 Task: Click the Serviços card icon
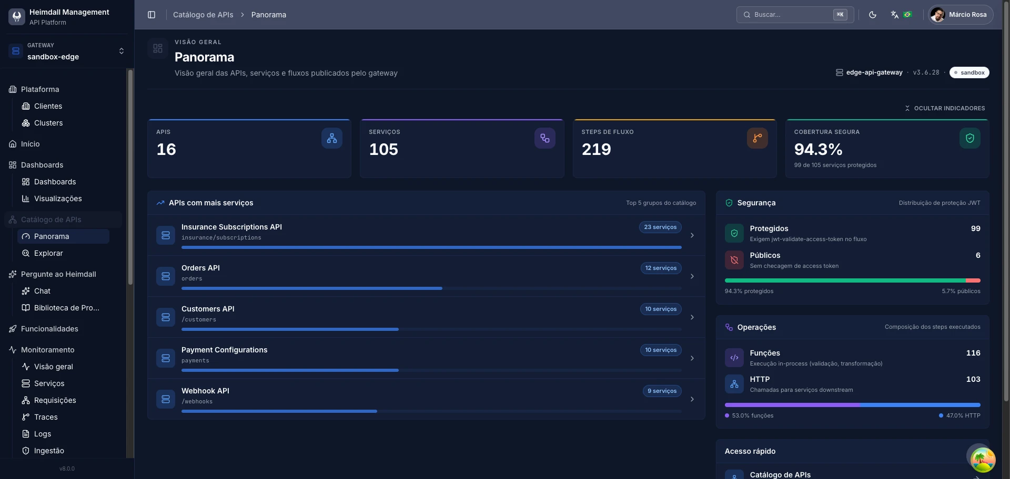(545, 138)
